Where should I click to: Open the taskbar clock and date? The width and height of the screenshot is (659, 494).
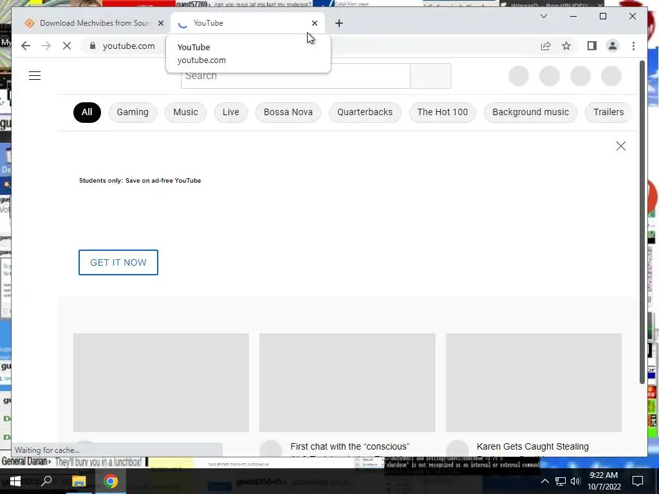coord(604,481)
